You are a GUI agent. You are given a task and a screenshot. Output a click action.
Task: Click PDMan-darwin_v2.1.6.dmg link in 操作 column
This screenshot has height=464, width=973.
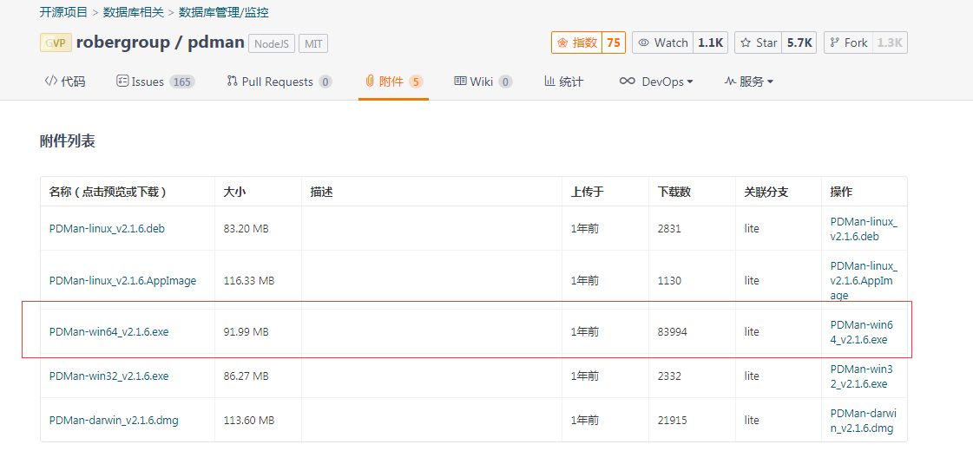(863, 422)
